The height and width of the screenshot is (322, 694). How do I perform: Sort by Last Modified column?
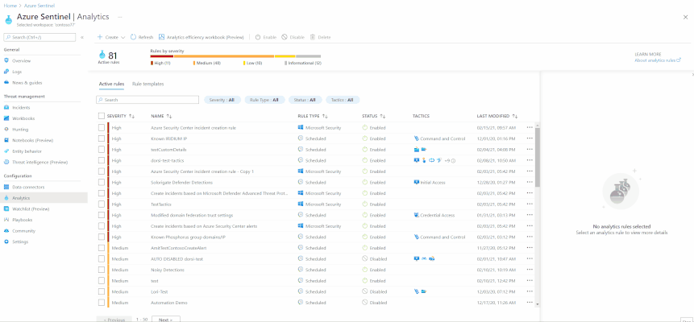click(497, 116)
